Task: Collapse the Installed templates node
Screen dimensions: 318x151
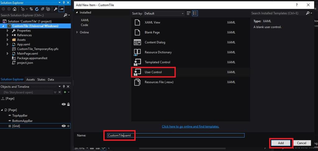Action: (77, 12)
